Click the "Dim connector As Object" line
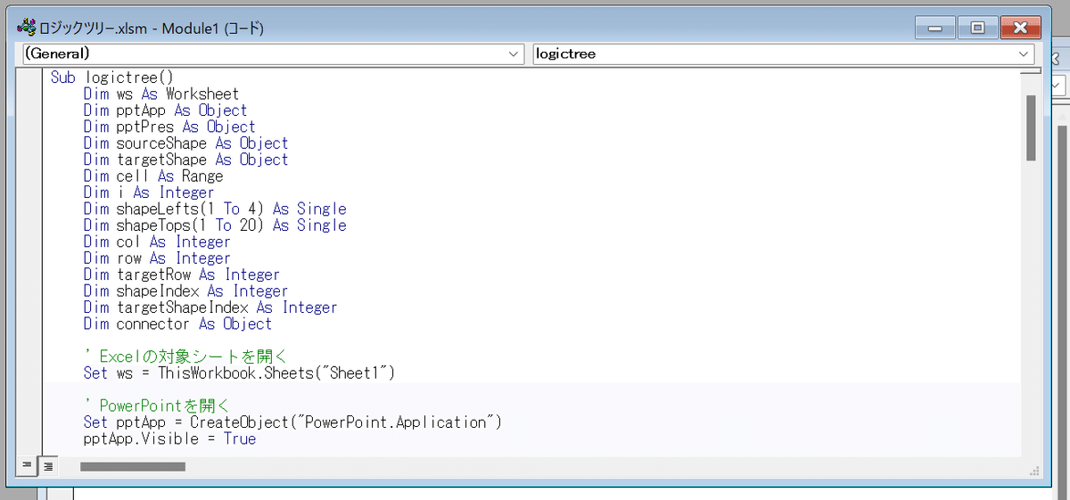Viewport: 1070px width, 500px height. tap(177, 324)
